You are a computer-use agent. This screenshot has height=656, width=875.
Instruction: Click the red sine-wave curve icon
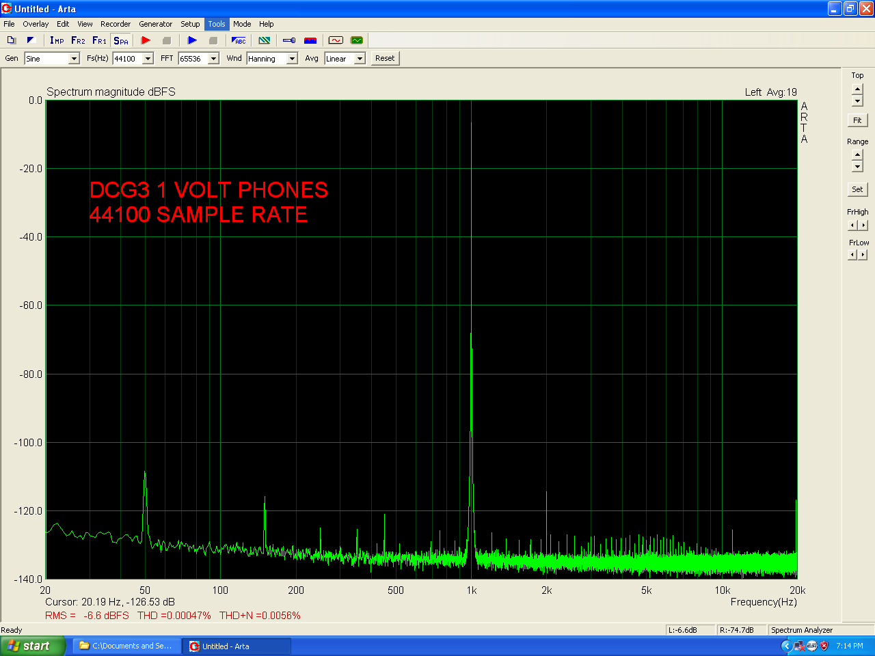point(336,40)
